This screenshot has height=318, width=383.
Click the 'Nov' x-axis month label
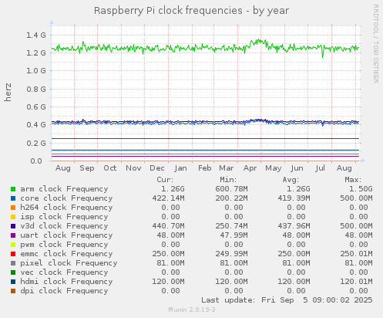133,168
